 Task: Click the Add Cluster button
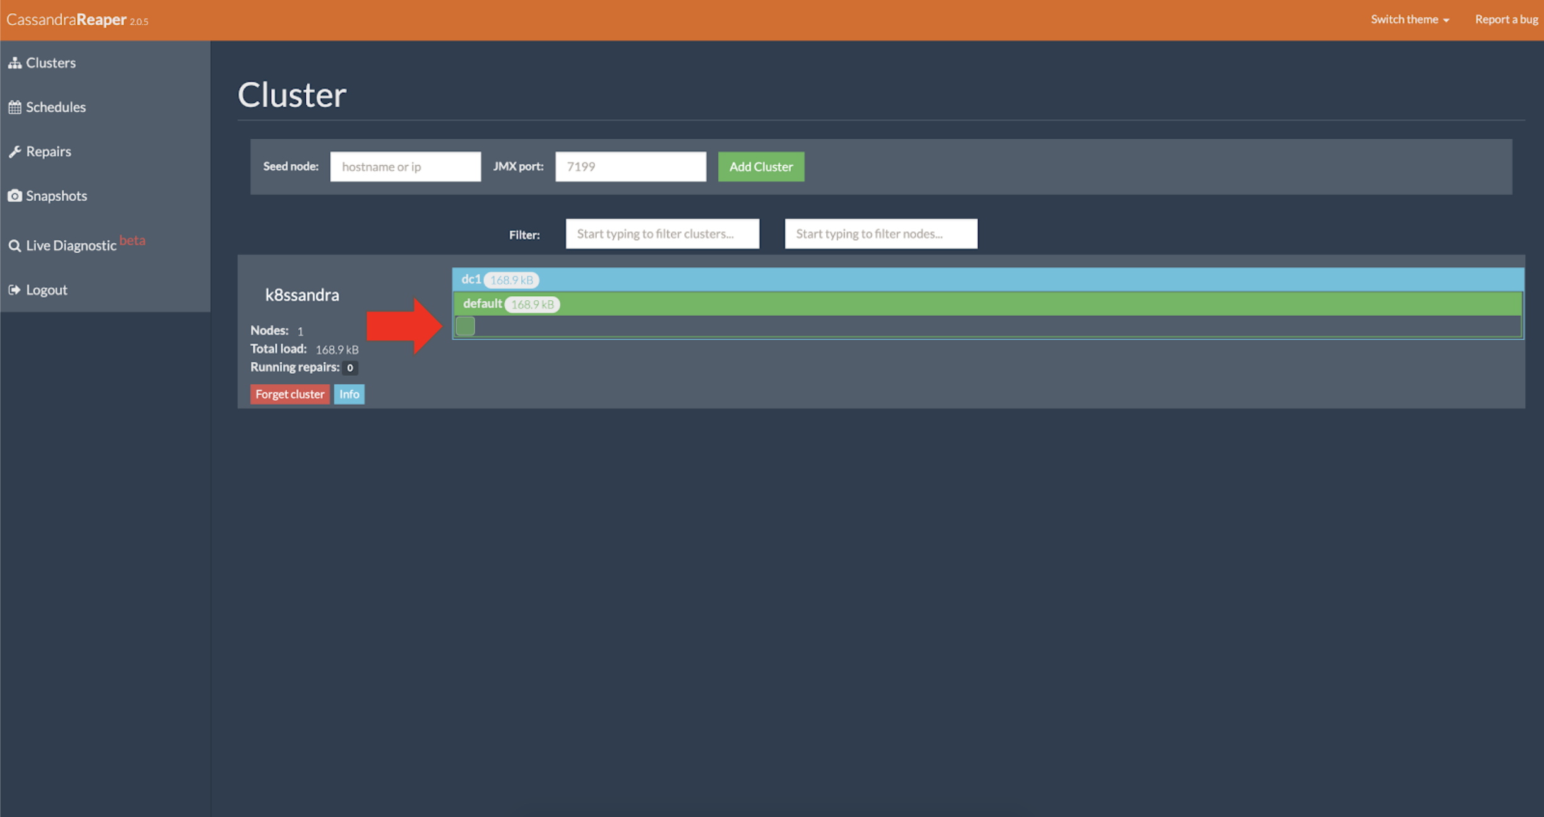[761, 165]
